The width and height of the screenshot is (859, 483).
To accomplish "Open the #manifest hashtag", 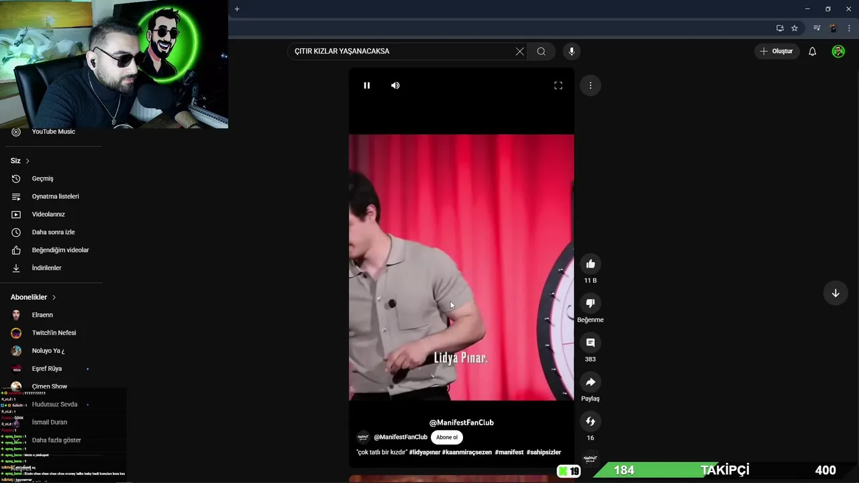I will tap(509, 452).
